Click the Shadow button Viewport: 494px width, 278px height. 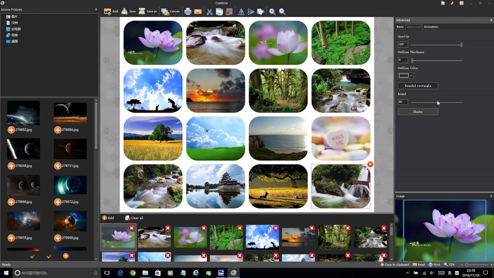tap(418, 112)
